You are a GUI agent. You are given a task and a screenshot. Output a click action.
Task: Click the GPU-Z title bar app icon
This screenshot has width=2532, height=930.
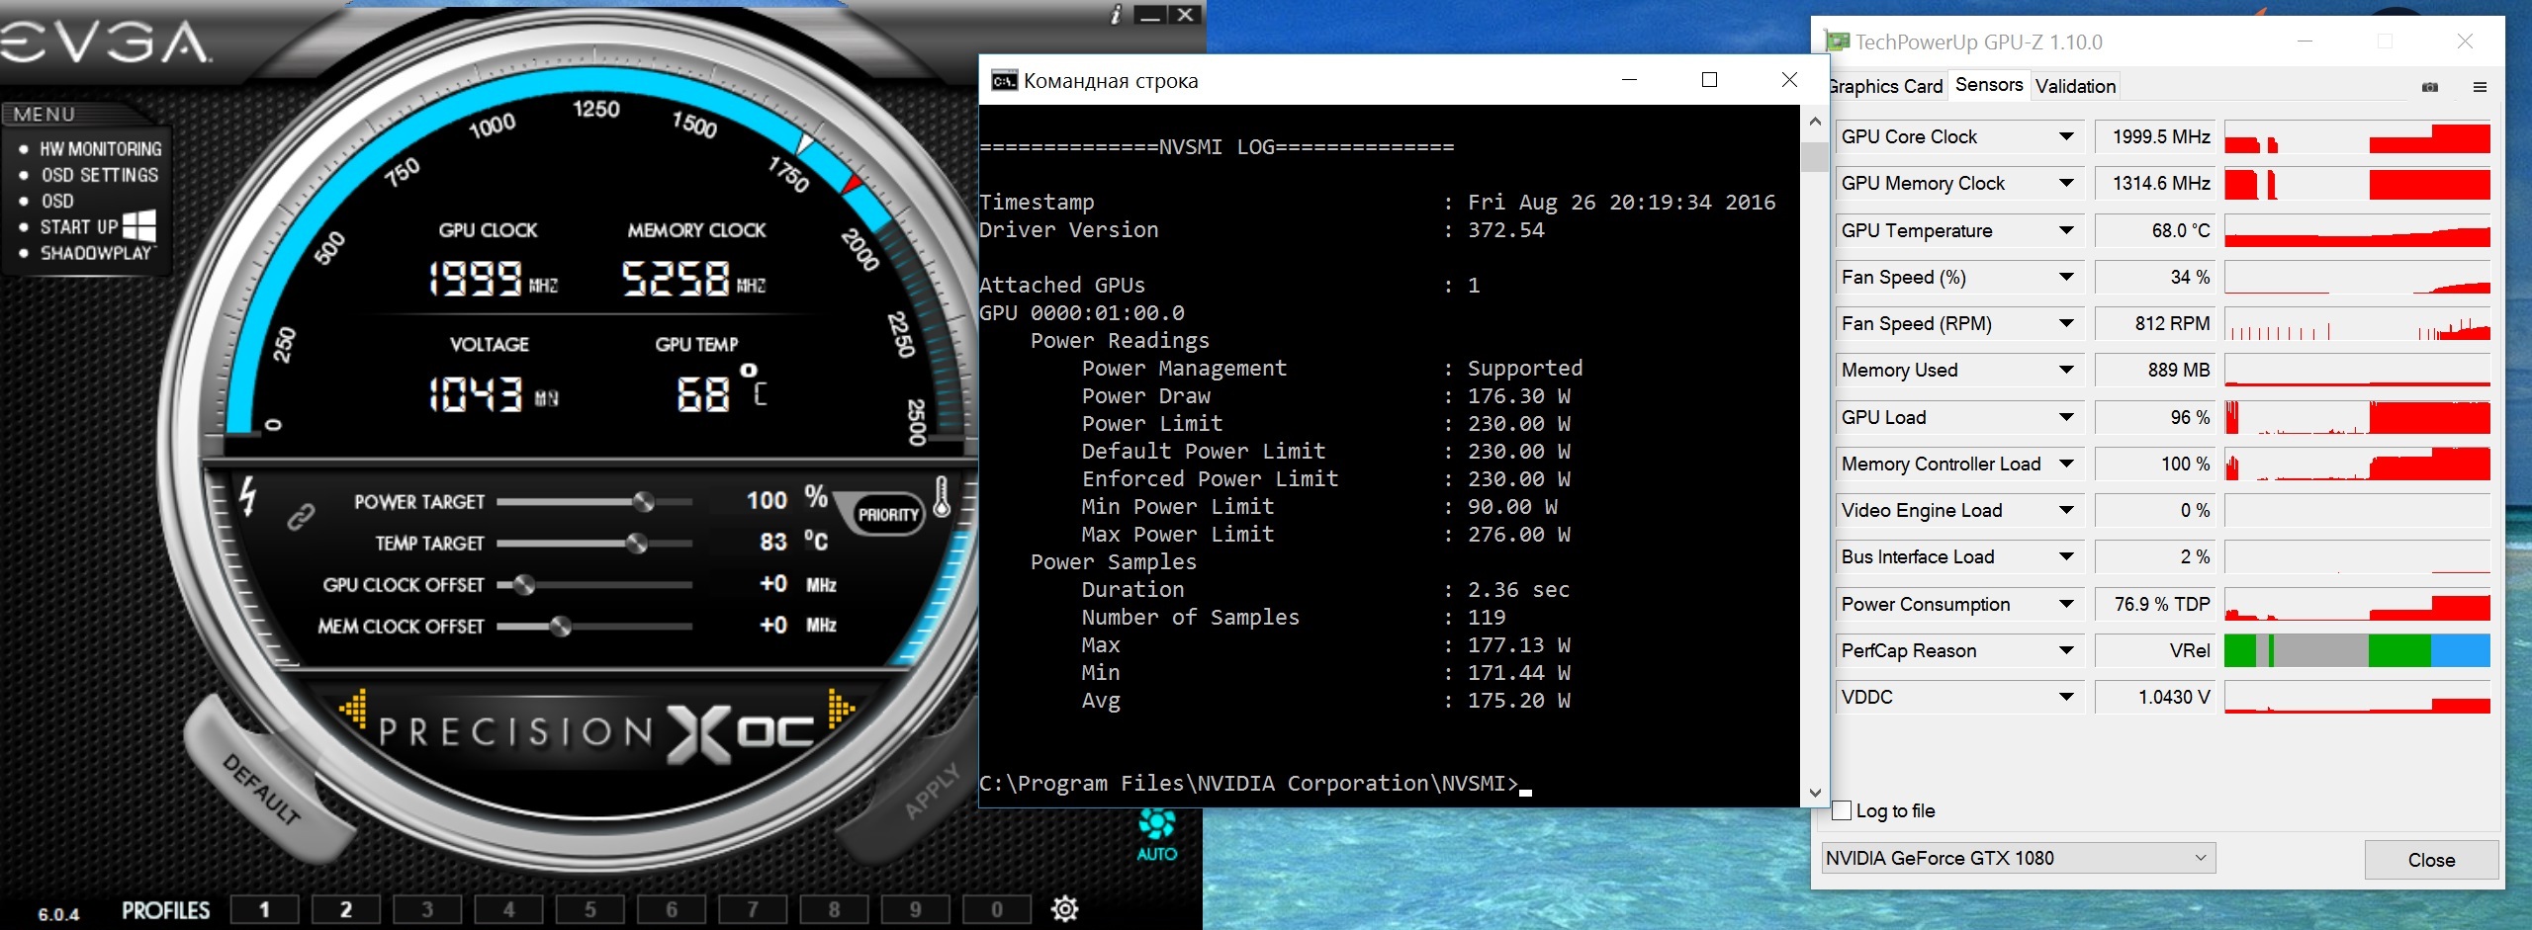[x=1838, y=42]
